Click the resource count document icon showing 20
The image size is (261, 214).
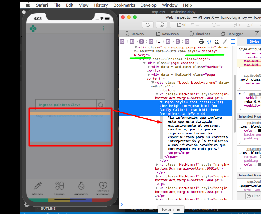point(179,25)
